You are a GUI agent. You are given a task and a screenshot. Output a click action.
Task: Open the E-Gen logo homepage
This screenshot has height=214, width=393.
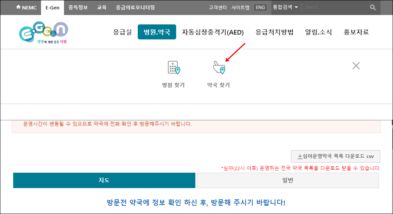coord(44,33)
